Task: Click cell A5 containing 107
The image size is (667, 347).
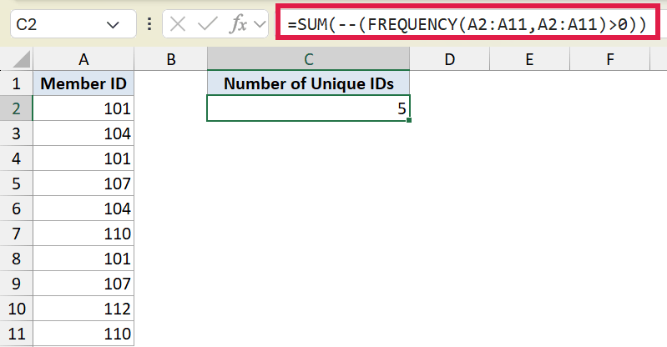Action: [83, 184]
